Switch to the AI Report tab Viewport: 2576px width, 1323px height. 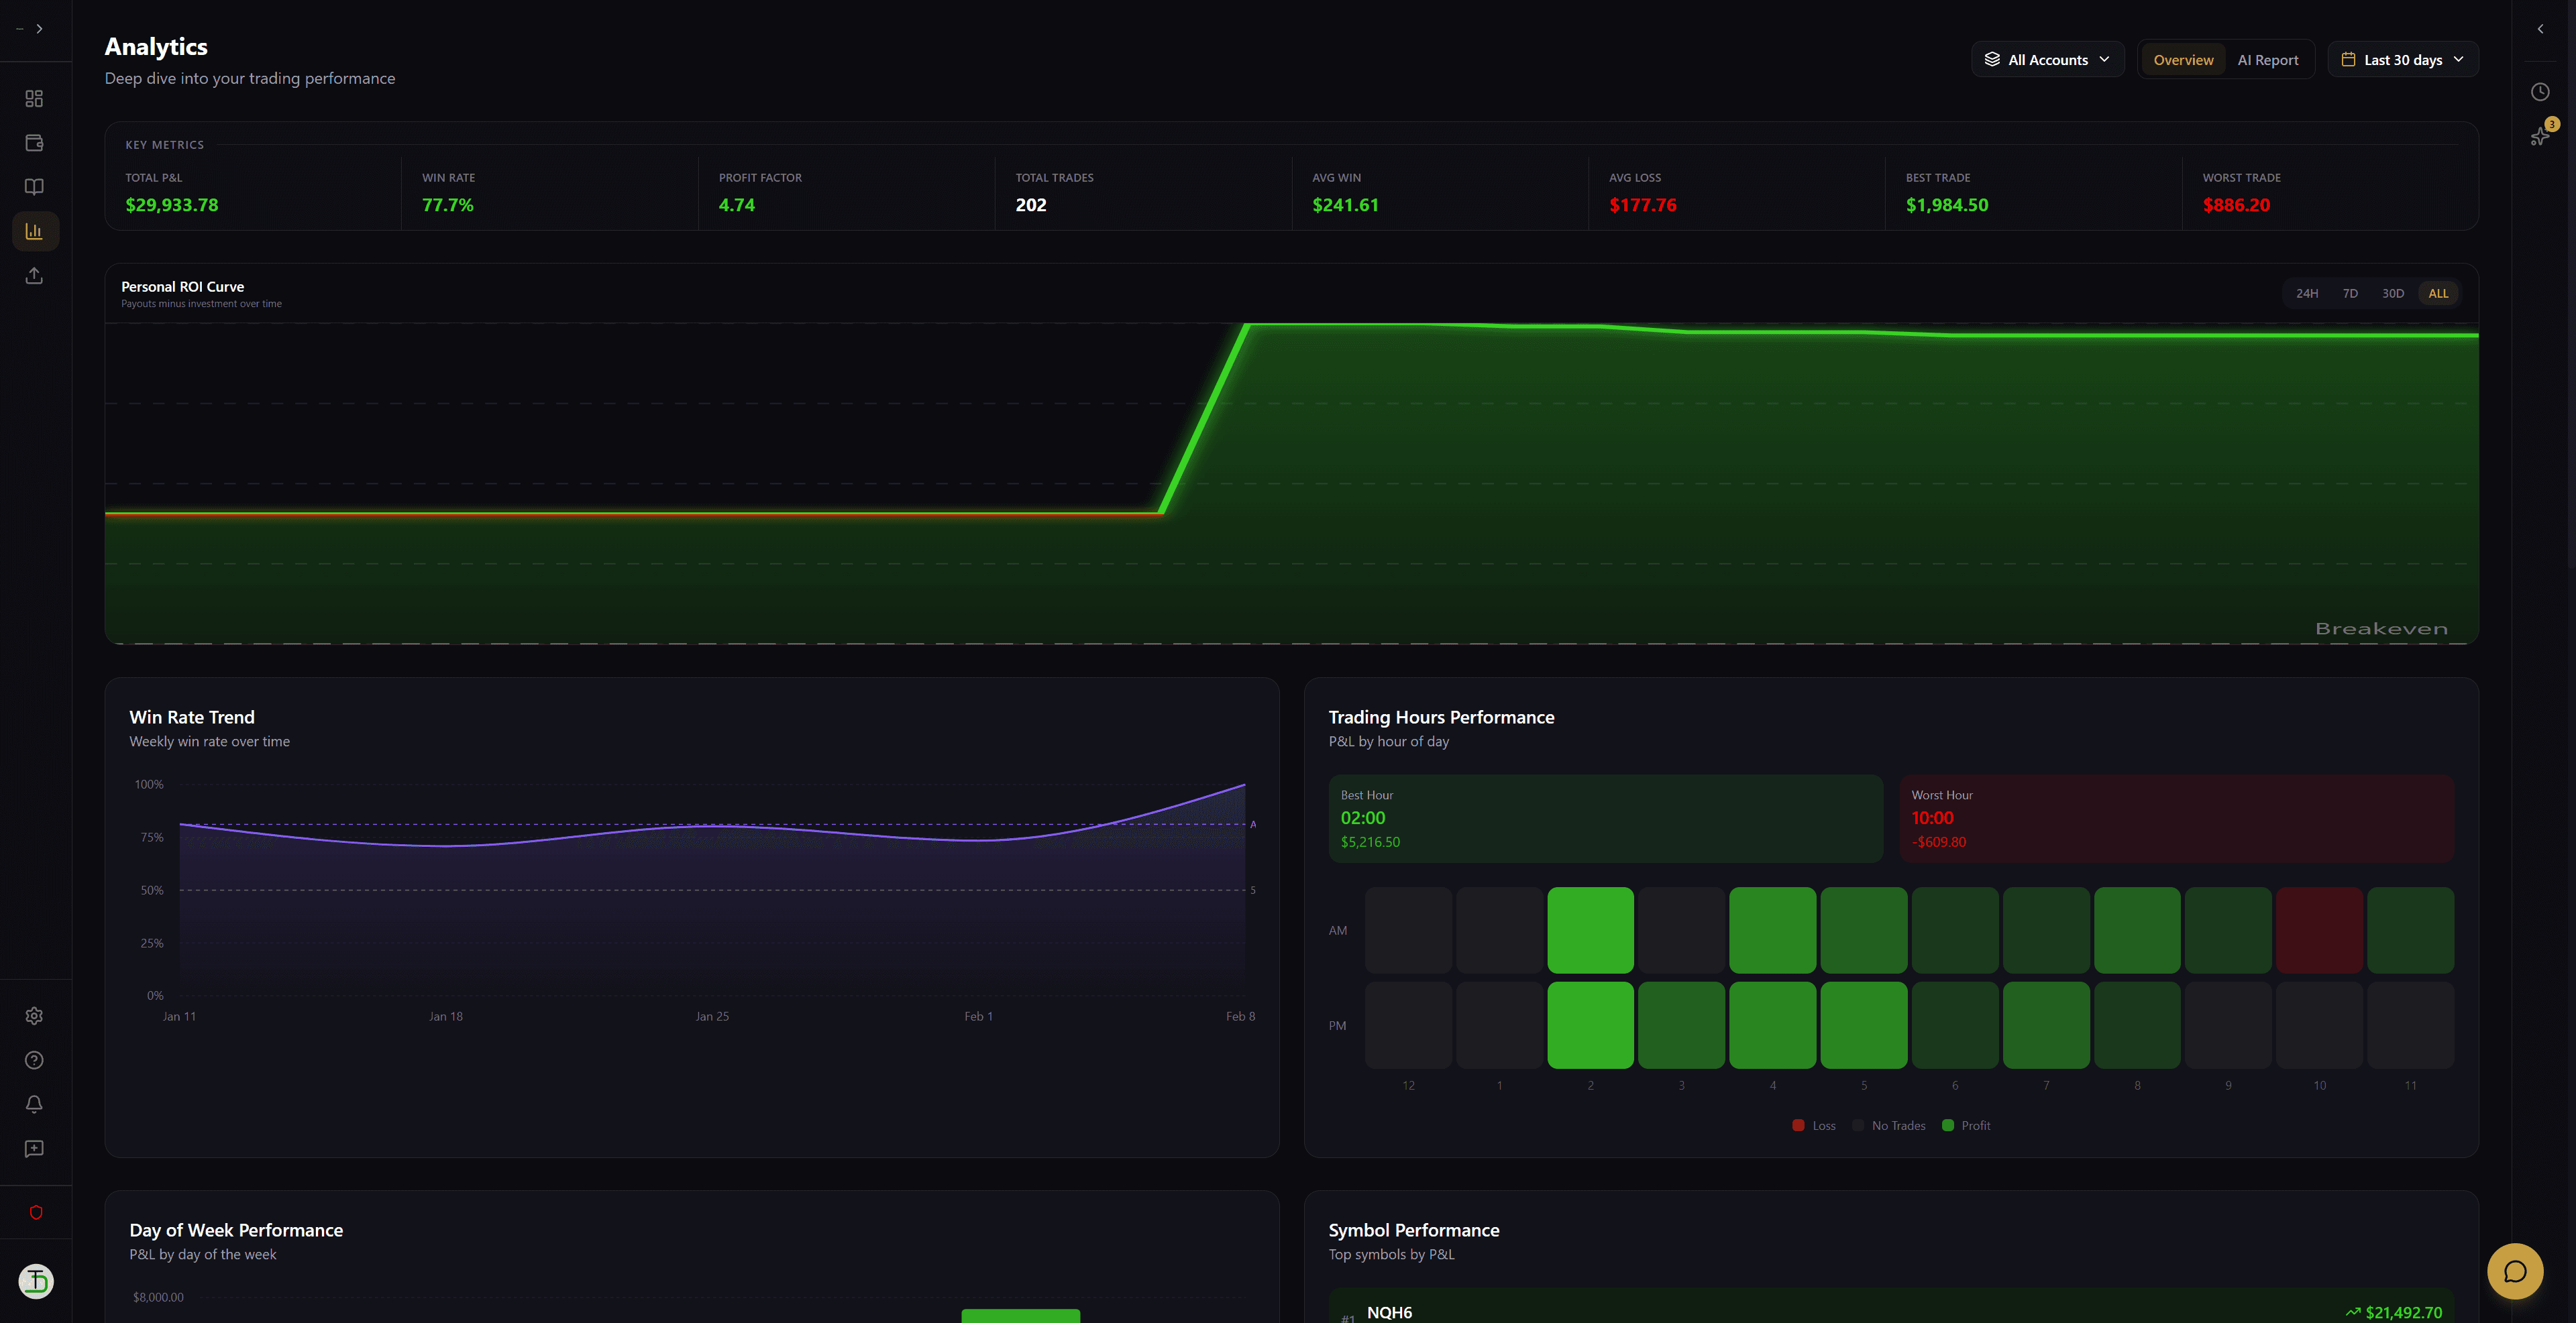point(2268,59)
